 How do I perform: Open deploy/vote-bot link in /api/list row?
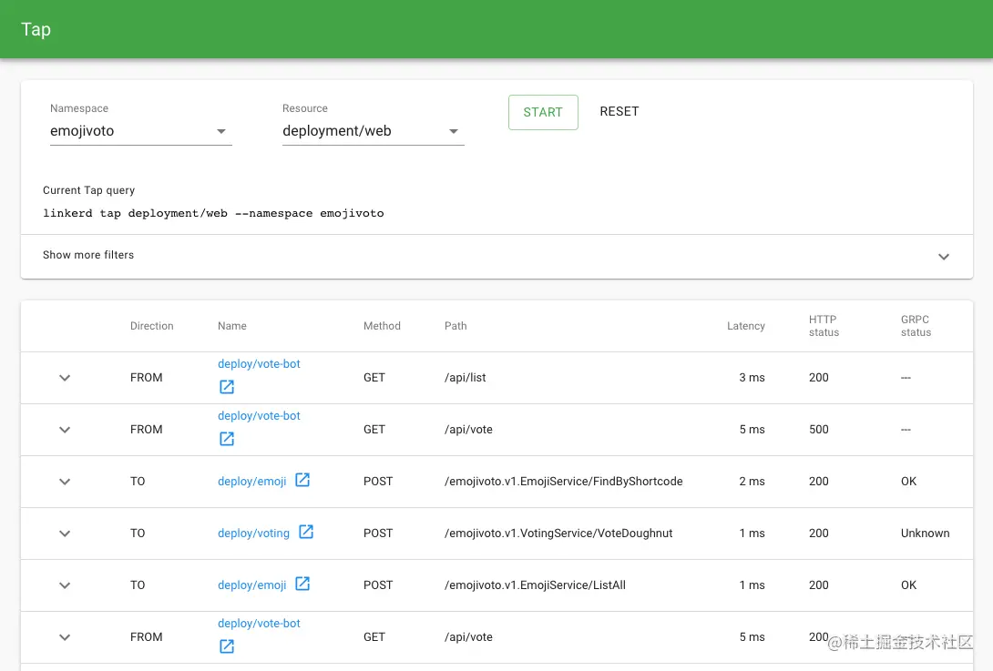pyautogui.click(x=259, y=364)
